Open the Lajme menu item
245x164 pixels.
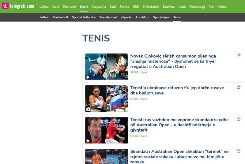pyautogui.click(x=44, y=7)
